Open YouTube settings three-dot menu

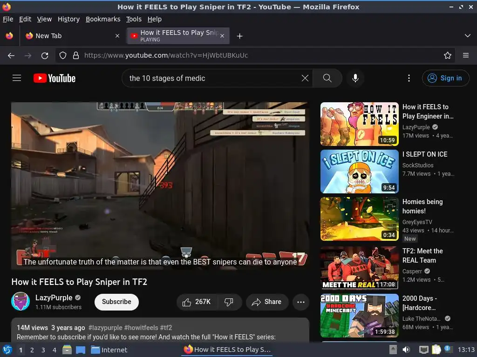(409, 78)
